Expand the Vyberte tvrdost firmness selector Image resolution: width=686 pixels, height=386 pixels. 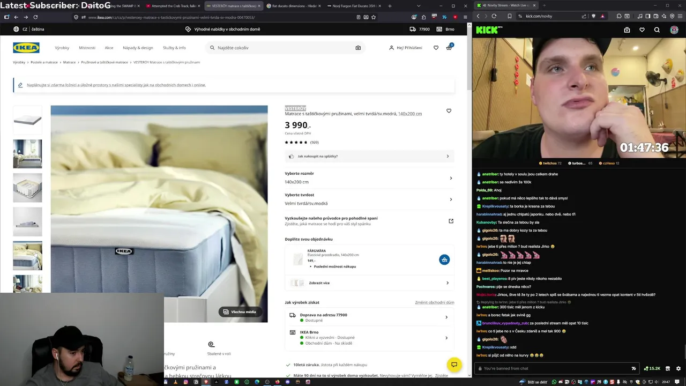(x=369, y=199)
